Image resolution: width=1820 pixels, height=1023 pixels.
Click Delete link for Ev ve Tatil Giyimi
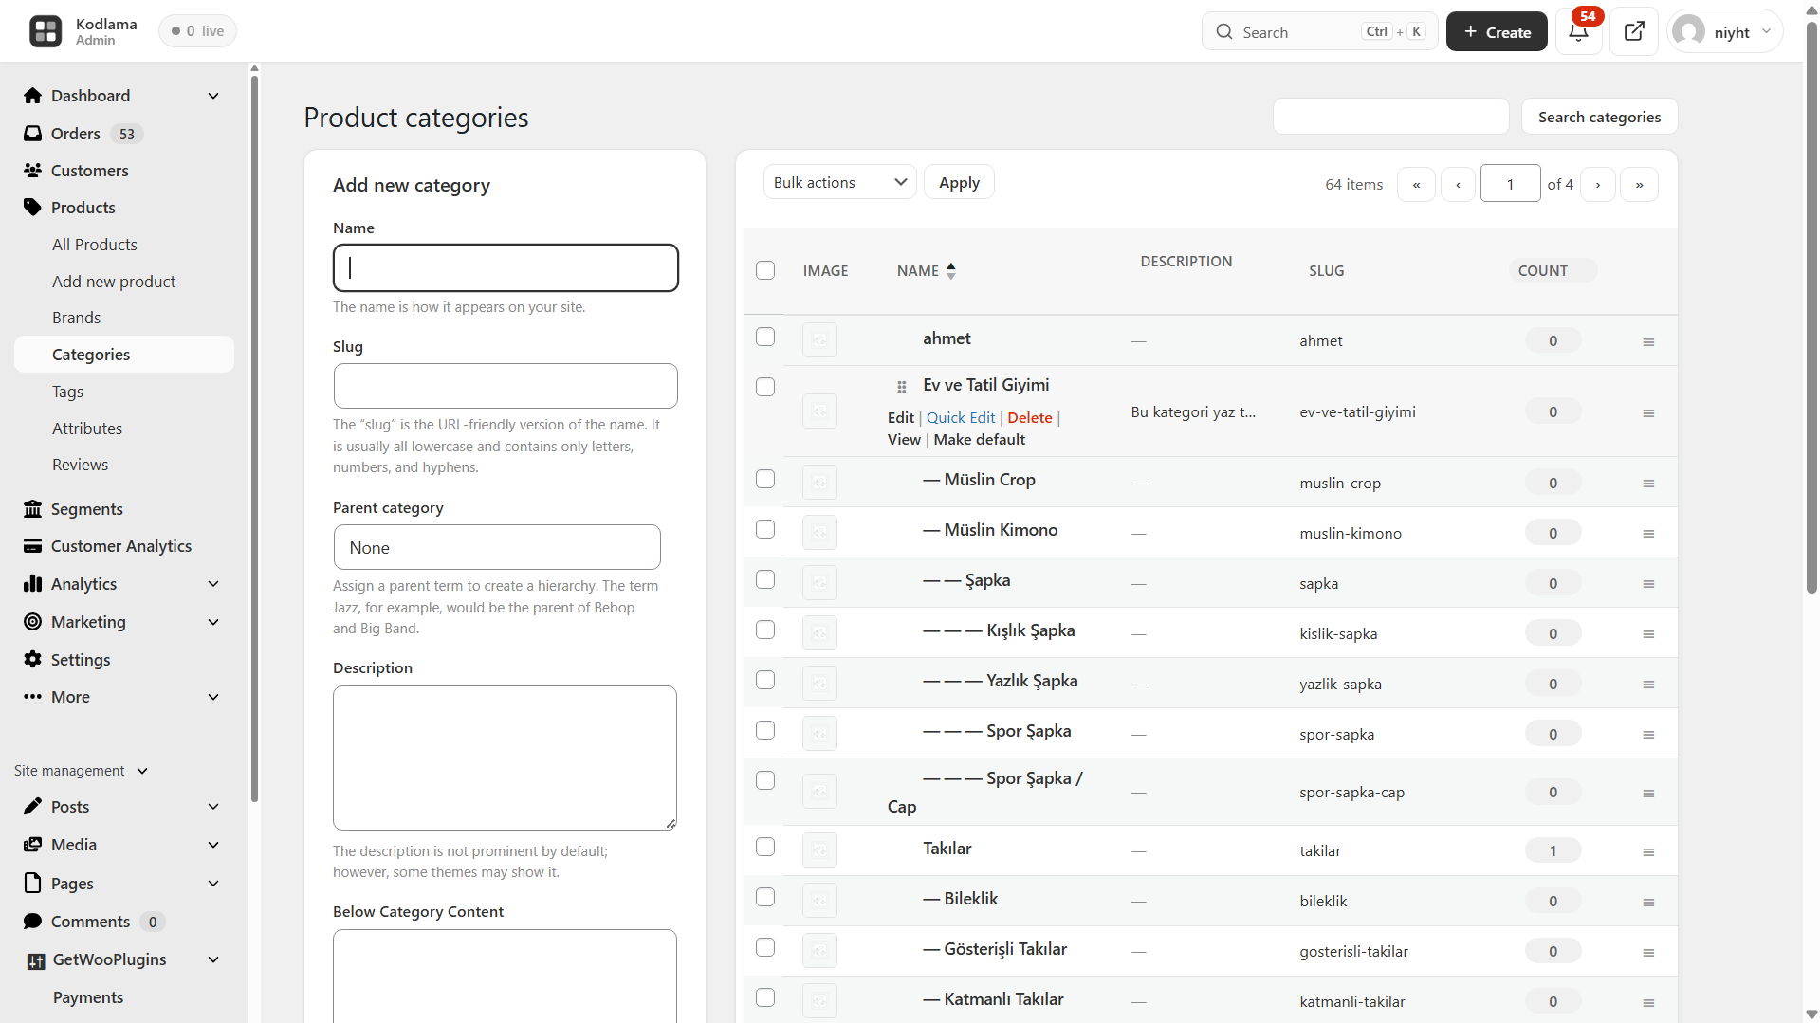[1030, 417]
